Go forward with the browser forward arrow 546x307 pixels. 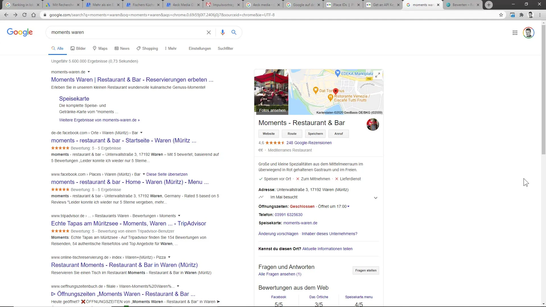15,15
